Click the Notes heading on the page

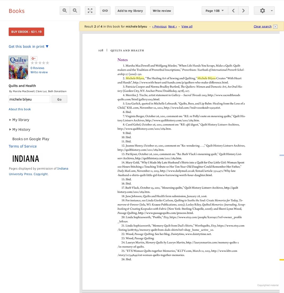[123, 60]
